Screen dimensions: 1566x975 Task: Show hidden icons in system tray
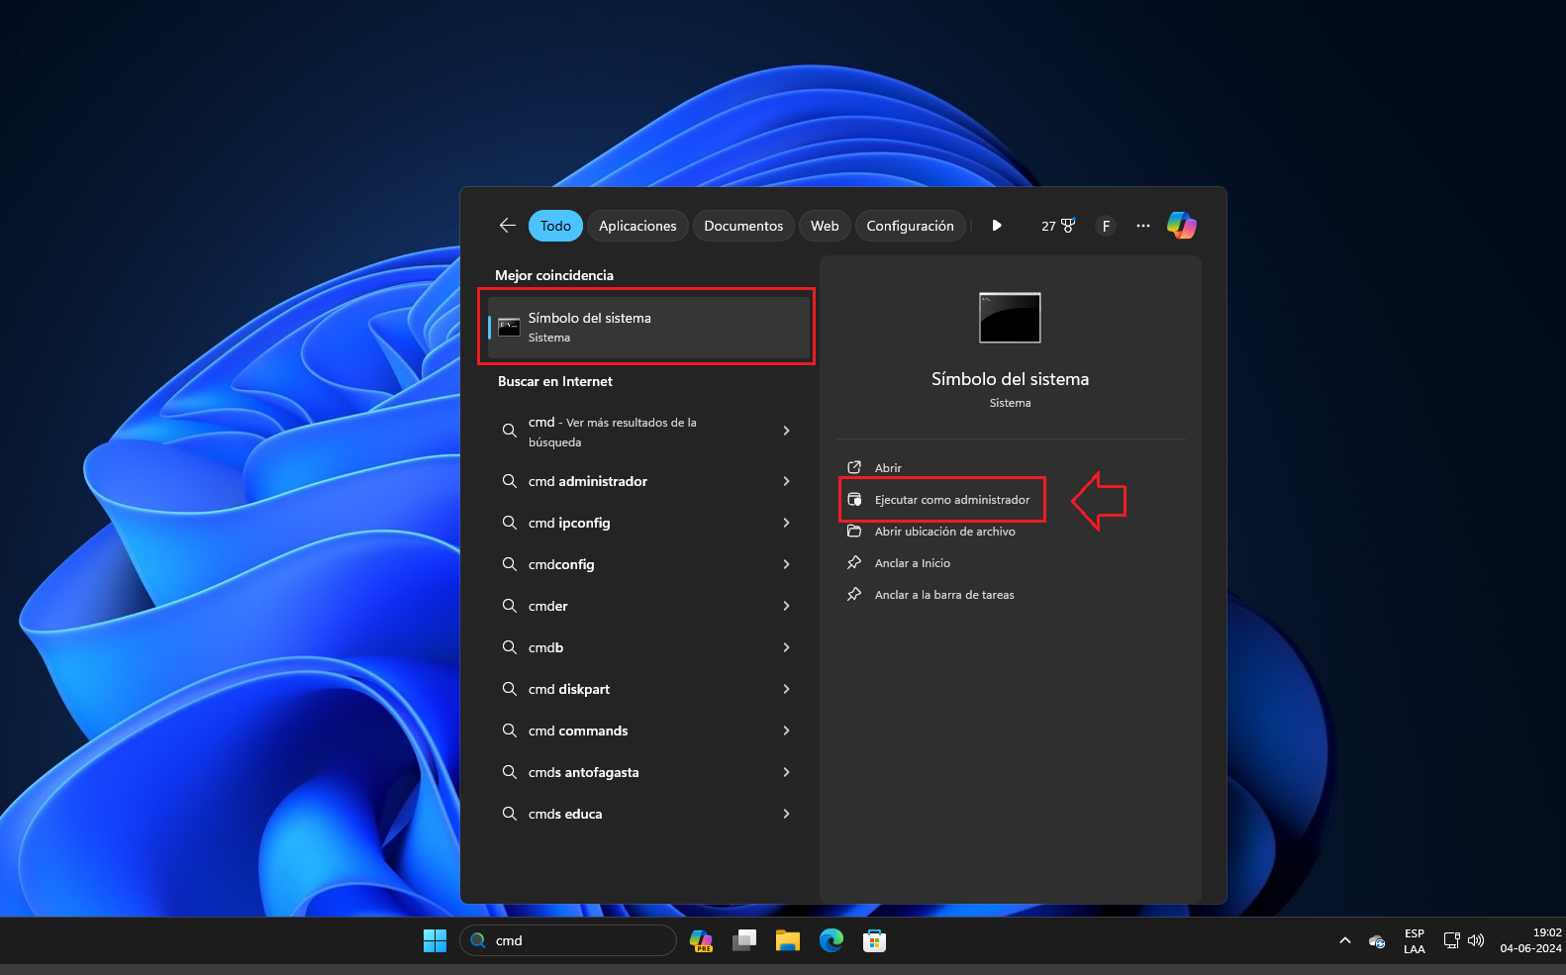click(x=1344, y=940)
